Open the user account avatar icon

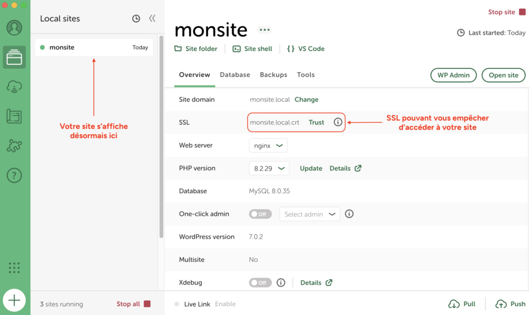pyautogui.click(x=14, y=28)
